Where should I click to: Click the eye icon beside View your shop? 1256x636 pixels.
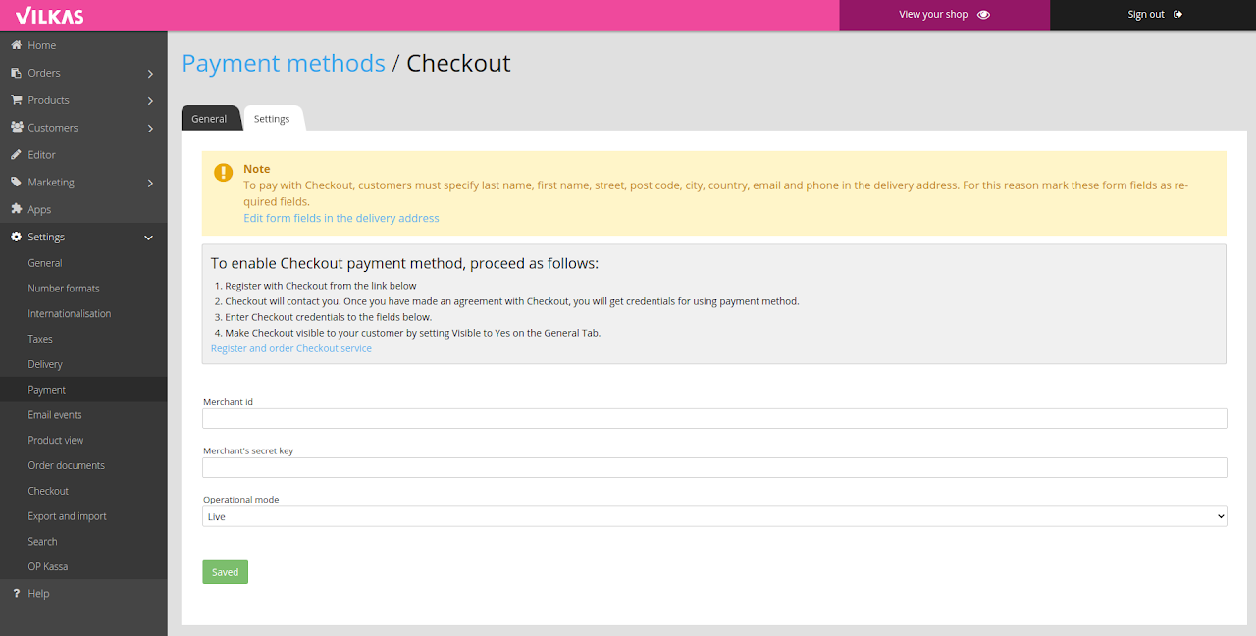click(x=983, y=15)
